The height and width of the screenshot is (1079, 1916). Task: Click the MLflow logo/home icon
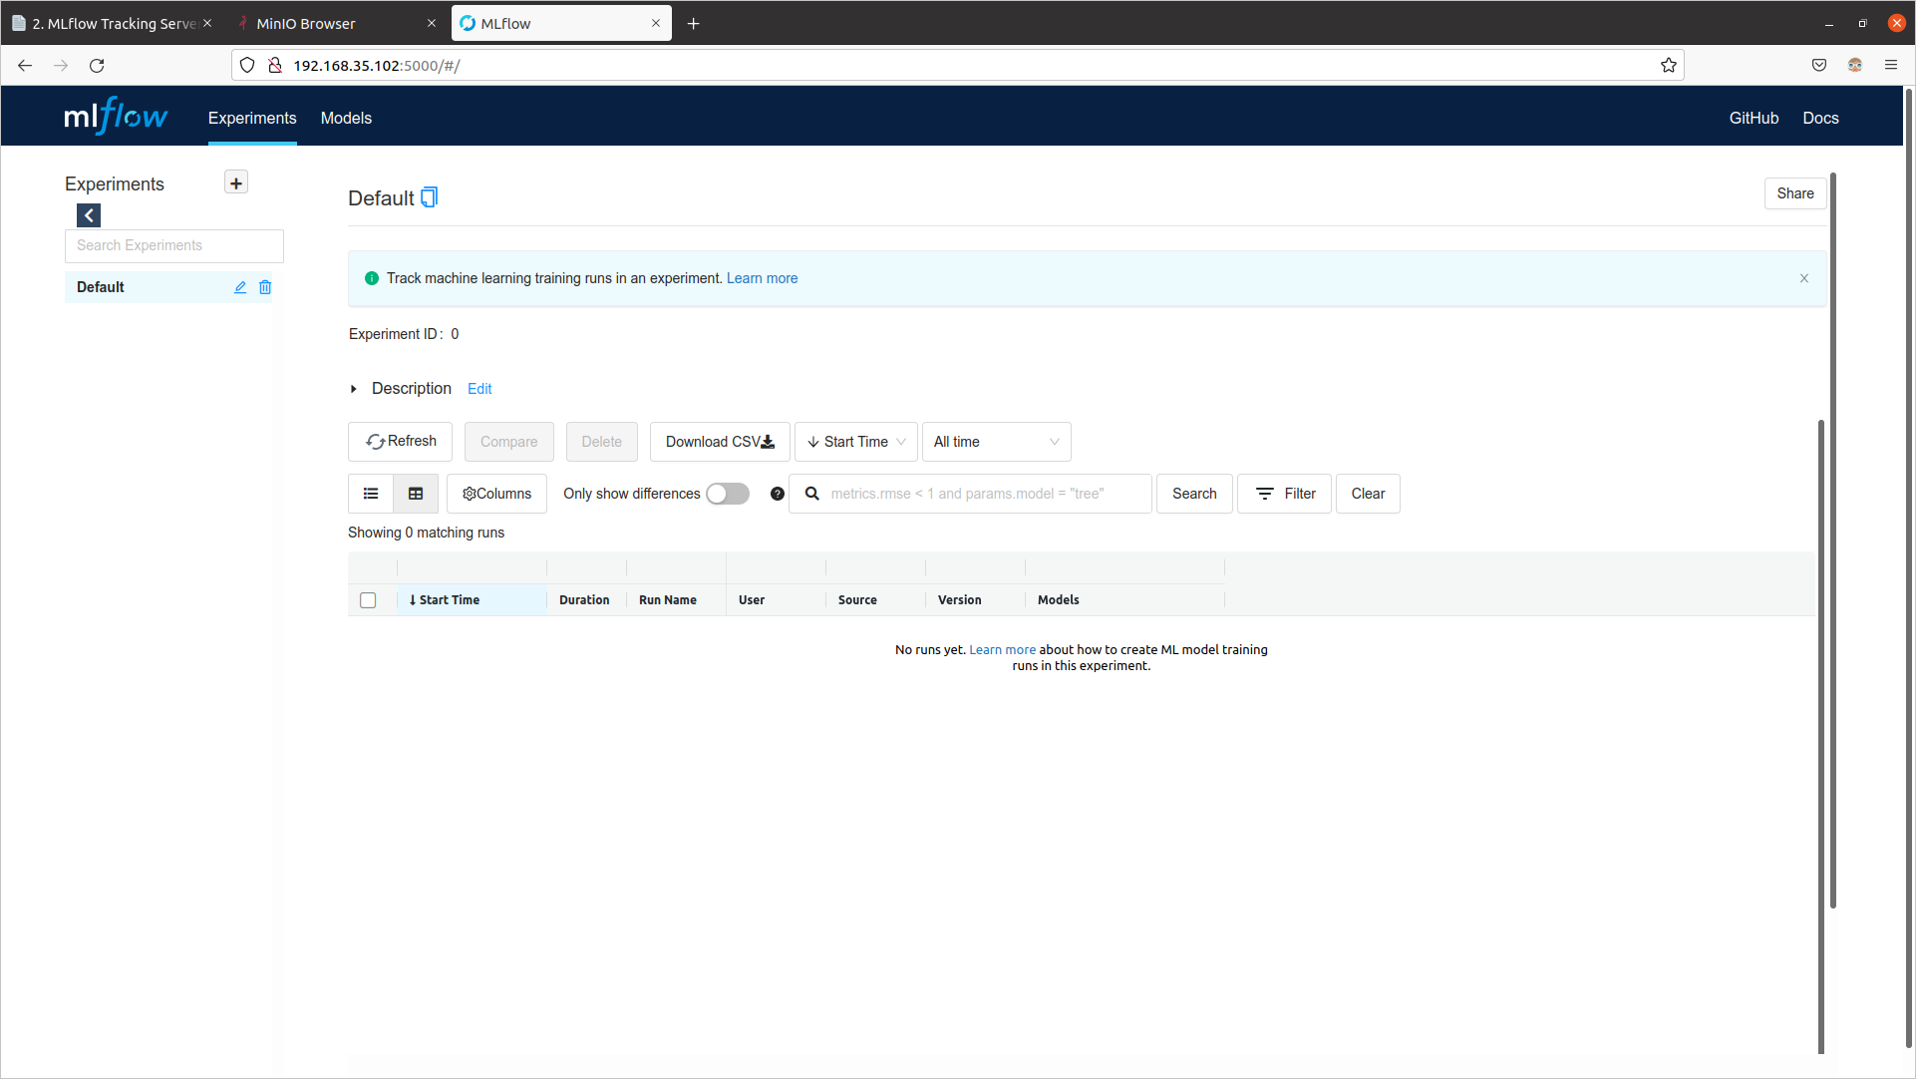[x=116, y=117]
